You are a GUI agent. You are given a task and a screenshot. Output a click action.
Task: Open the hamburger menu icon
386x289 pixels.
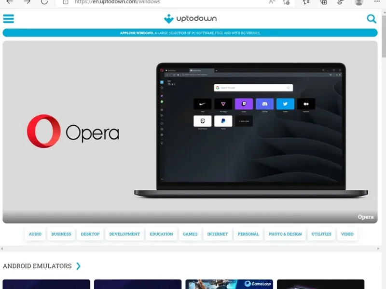(9, 19)
